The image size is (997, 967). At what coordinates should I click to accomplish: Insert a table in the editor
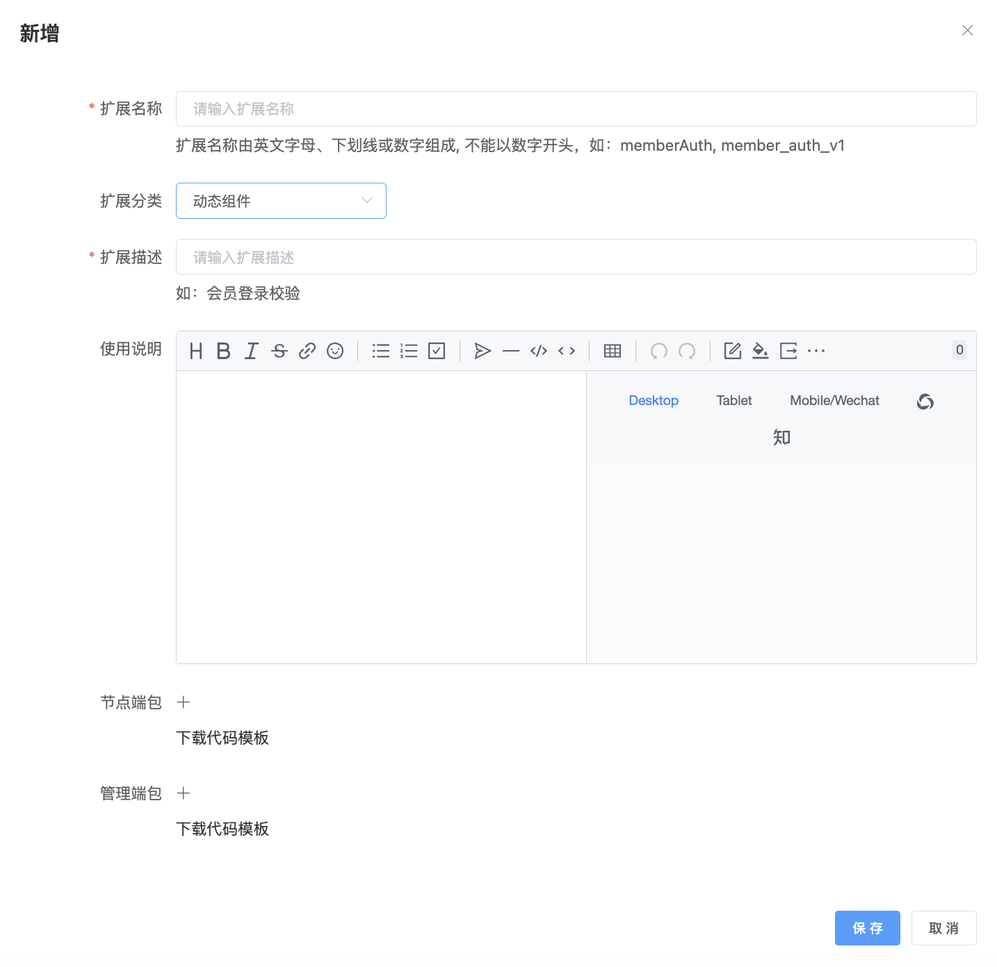[613, 352]
